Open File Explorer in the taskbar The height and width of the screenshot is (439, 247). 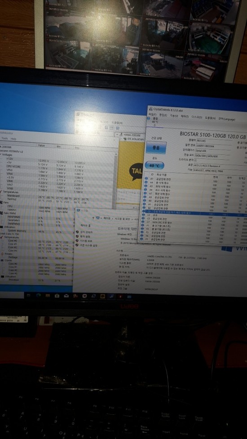pyautogui.click(x=47, y=296)
